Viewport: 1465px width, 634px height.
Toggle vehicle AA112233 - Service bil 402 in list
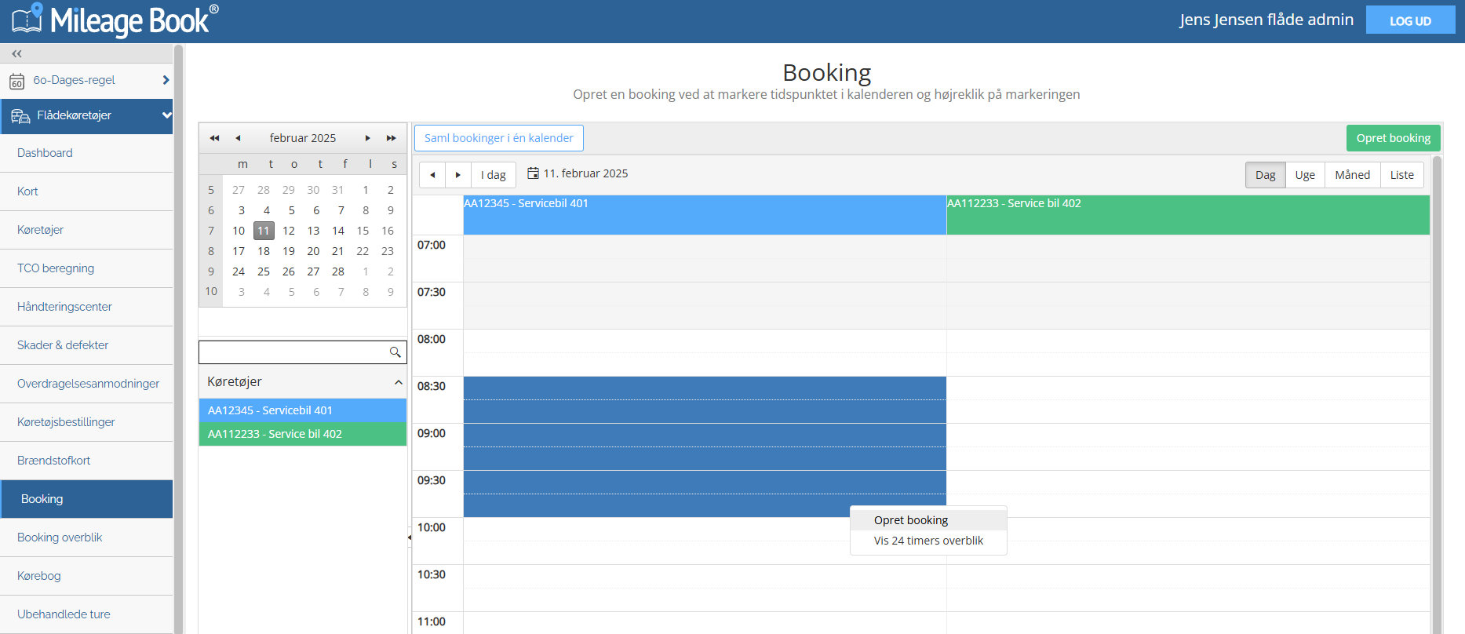point(303,434)
